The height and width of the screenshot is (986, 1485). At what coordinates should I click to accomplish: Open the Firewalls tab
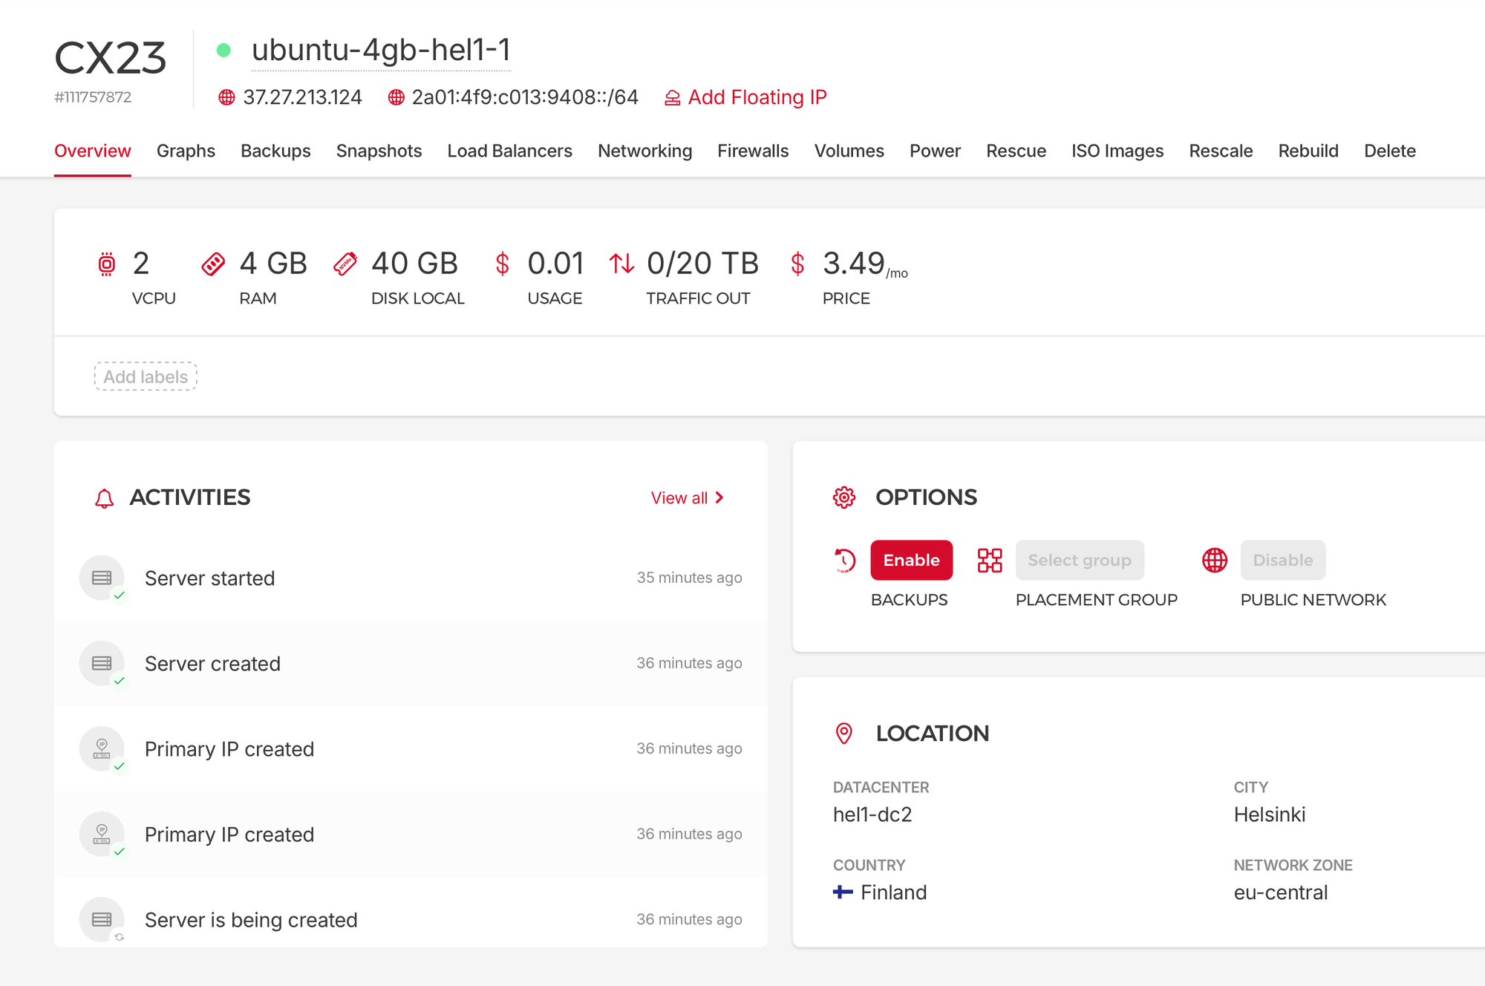pos(753,151)
